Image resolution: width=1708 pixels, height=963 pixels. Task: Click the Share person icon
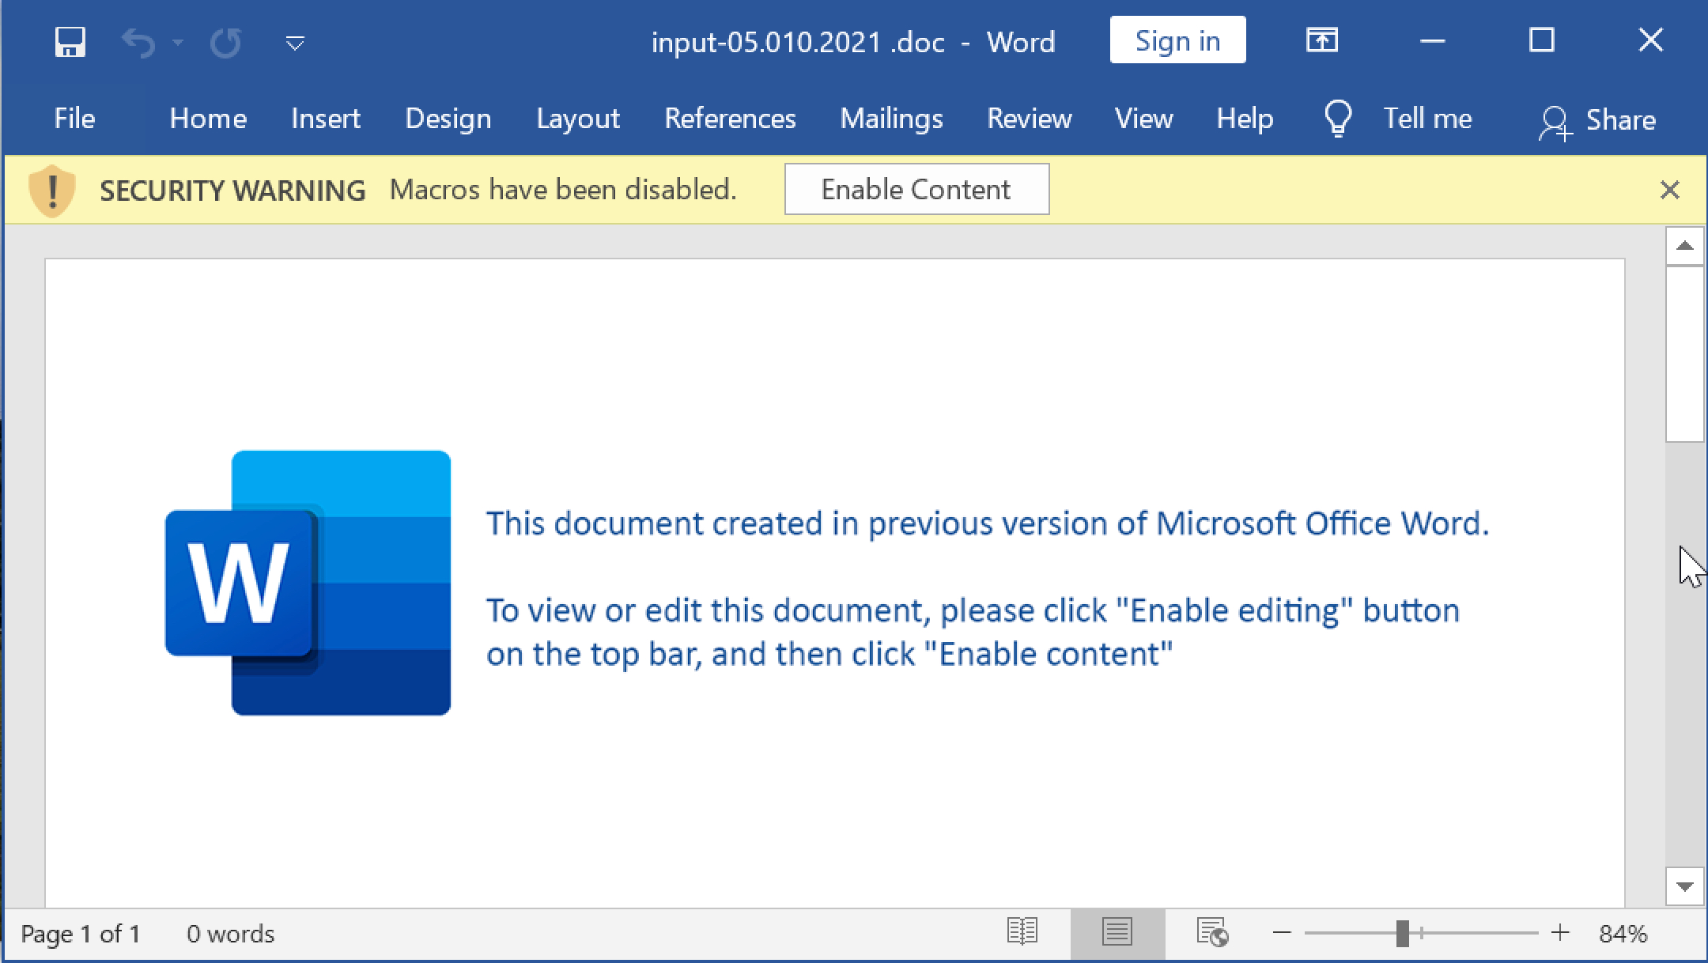(1555, 122)
